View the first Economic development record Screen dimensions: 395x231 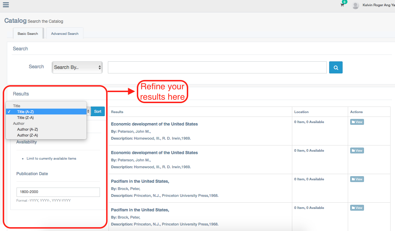click(357, 122)
